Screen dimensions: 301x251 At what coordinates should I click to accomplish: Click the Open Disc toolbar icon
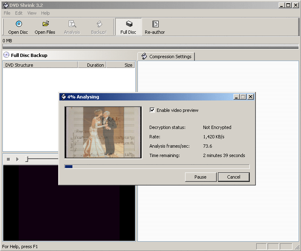pyautogui.click(x=19, y=24)
